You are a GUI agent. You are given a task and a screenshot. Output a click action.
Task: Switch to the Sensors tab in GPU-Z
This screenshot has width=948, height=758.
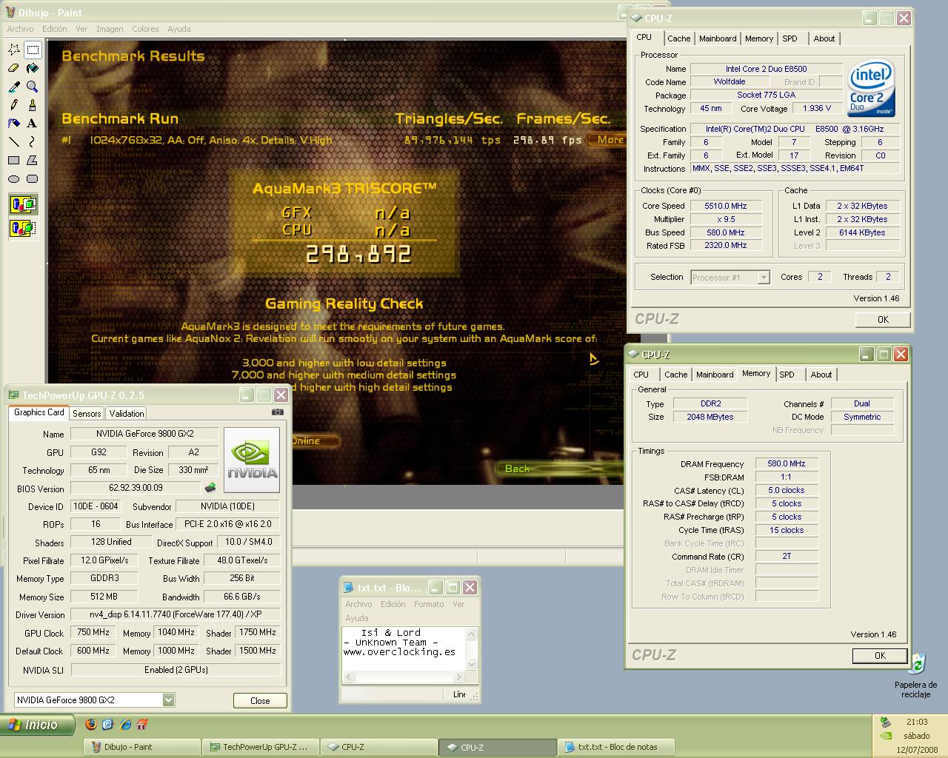point(87,413)
